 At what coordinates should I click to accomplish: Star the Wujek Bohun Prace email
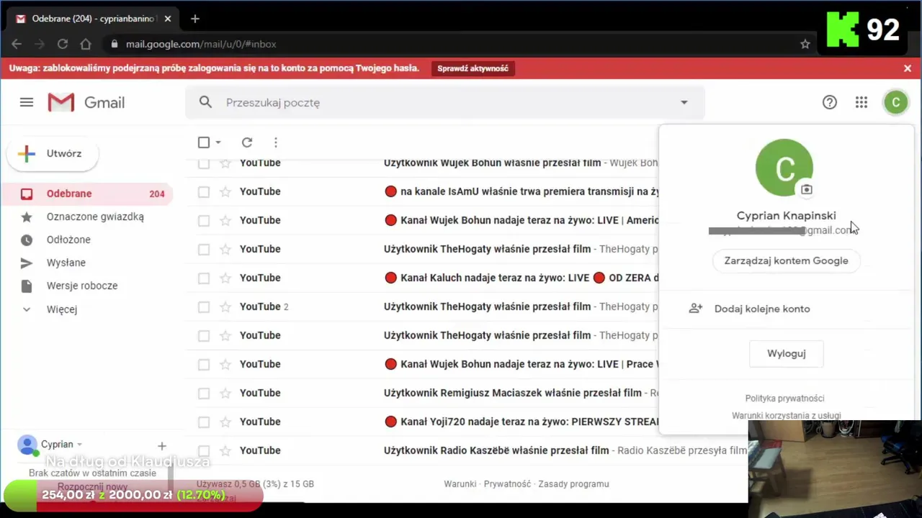(225, 364)
